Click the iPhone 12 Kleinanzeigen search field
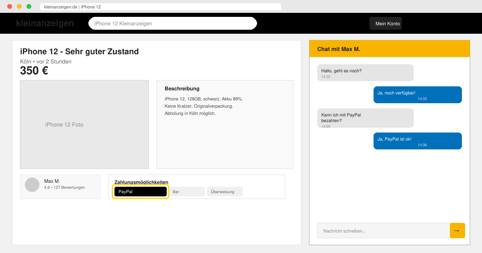This screenshot has width=482, height=253. click(x=173, y=23)
